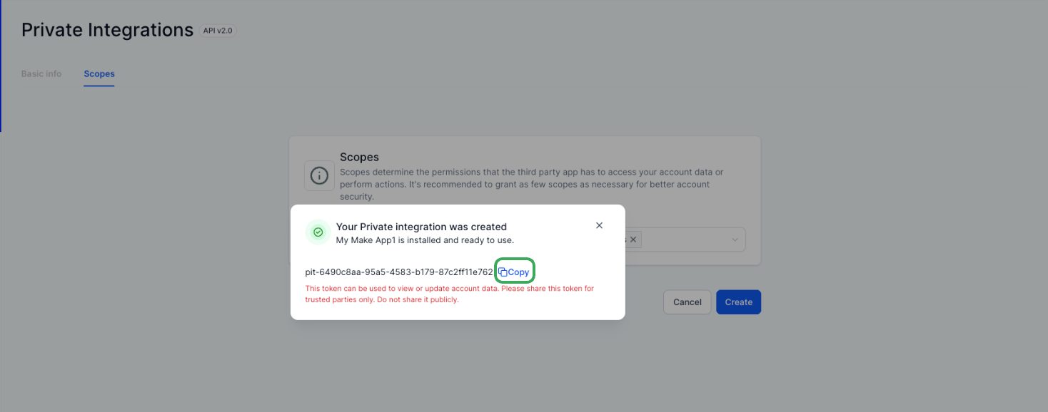Click the 'Your Private integration was created' title
Viewport: 1048px width, 412px height.
click(x=421, y=227)
